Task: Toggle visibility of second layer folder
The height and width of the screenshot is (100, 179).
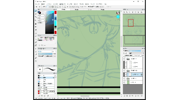Action: 124,71
